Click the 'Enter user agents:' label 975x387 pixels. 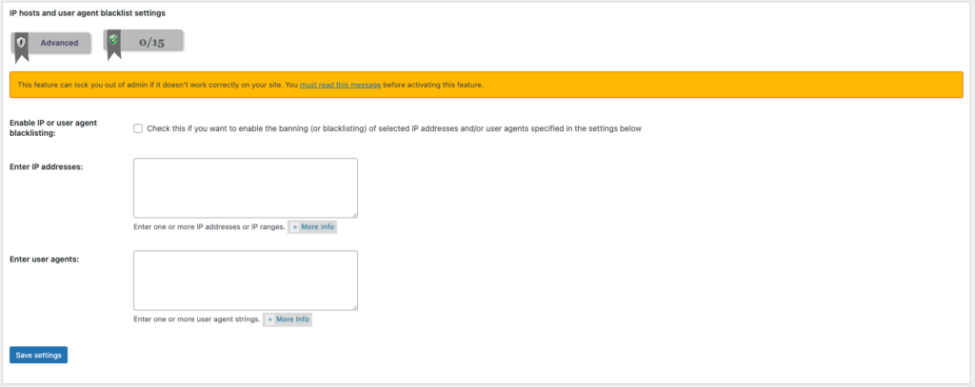[x=44, y=259]
